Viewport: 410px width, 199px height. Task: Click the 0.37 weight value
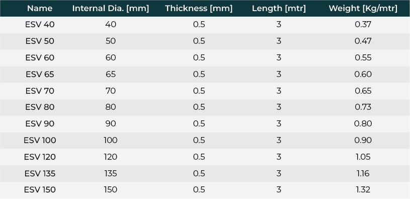pyautogui.click(x=363, y=25)
